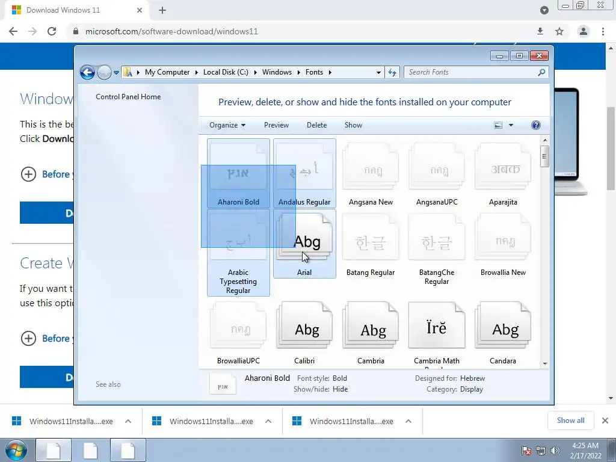The height and width of the screenshot is (462, 616).
Task: Close the Download Windows 11 tab
Action: 140,10
